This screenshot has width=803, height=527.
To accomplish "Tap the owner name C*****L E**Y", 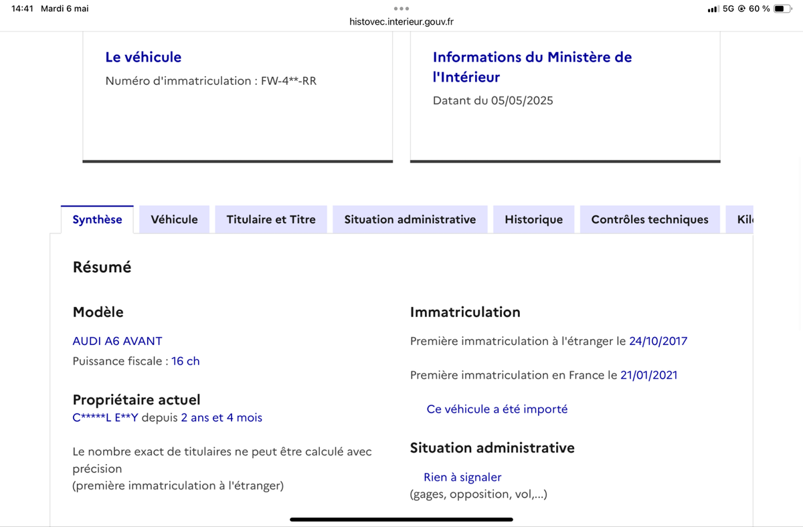I will 105,418.
